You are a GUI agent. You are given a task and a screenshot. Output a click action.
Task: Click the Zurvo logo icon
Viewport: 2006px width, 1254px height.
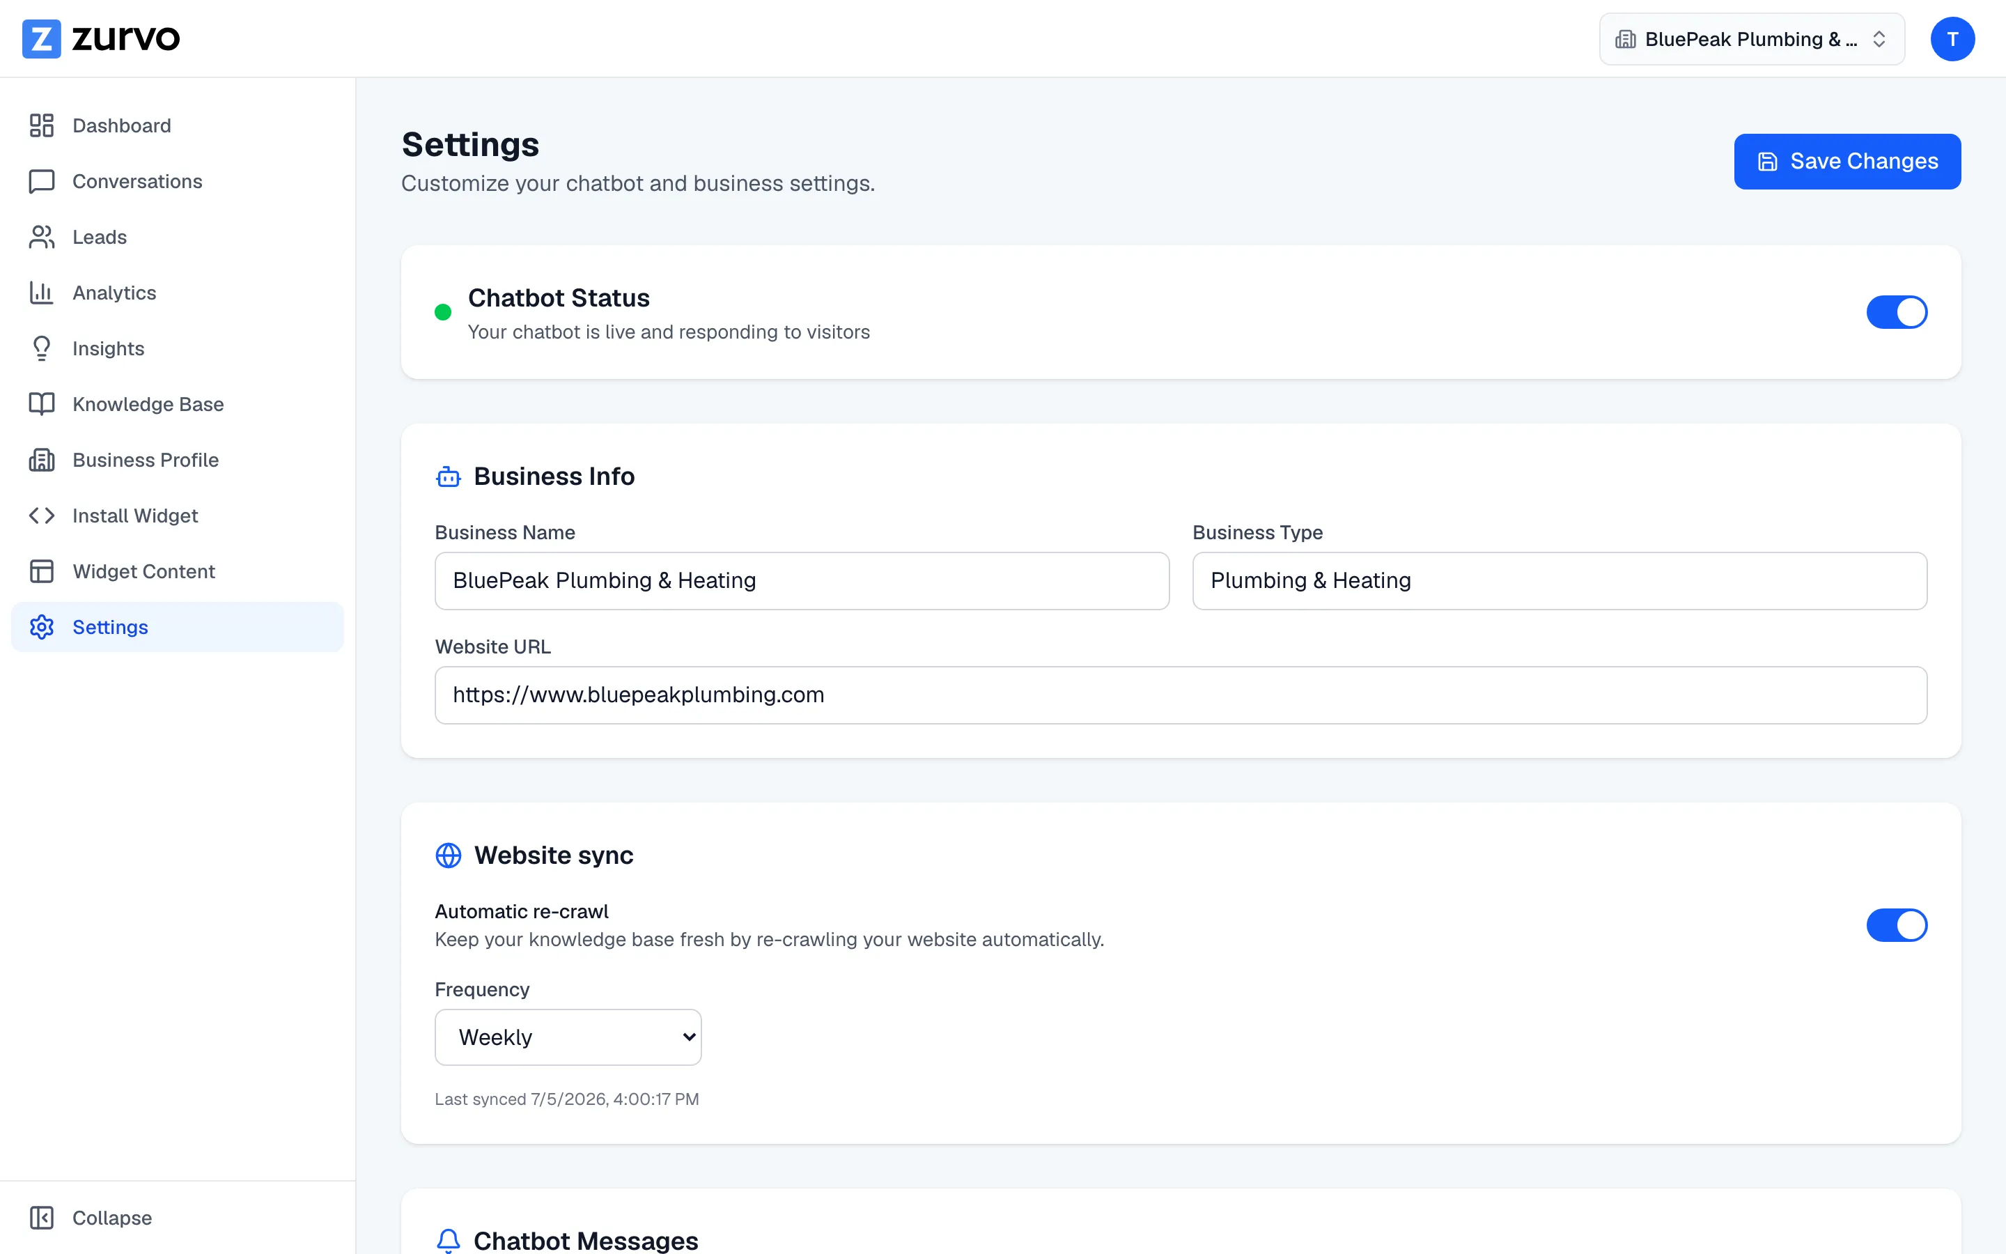pyautogui.click(x=42, y=39)
